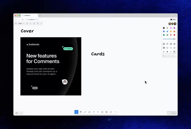Screen dimensions: 191x129
Task: Select the Arrow tool
Action: point(94,112)
